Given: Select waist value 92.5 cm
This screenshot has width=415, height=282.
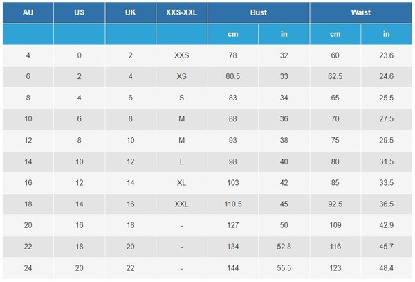Looking at the screenshot, I should tap(335, 204).
